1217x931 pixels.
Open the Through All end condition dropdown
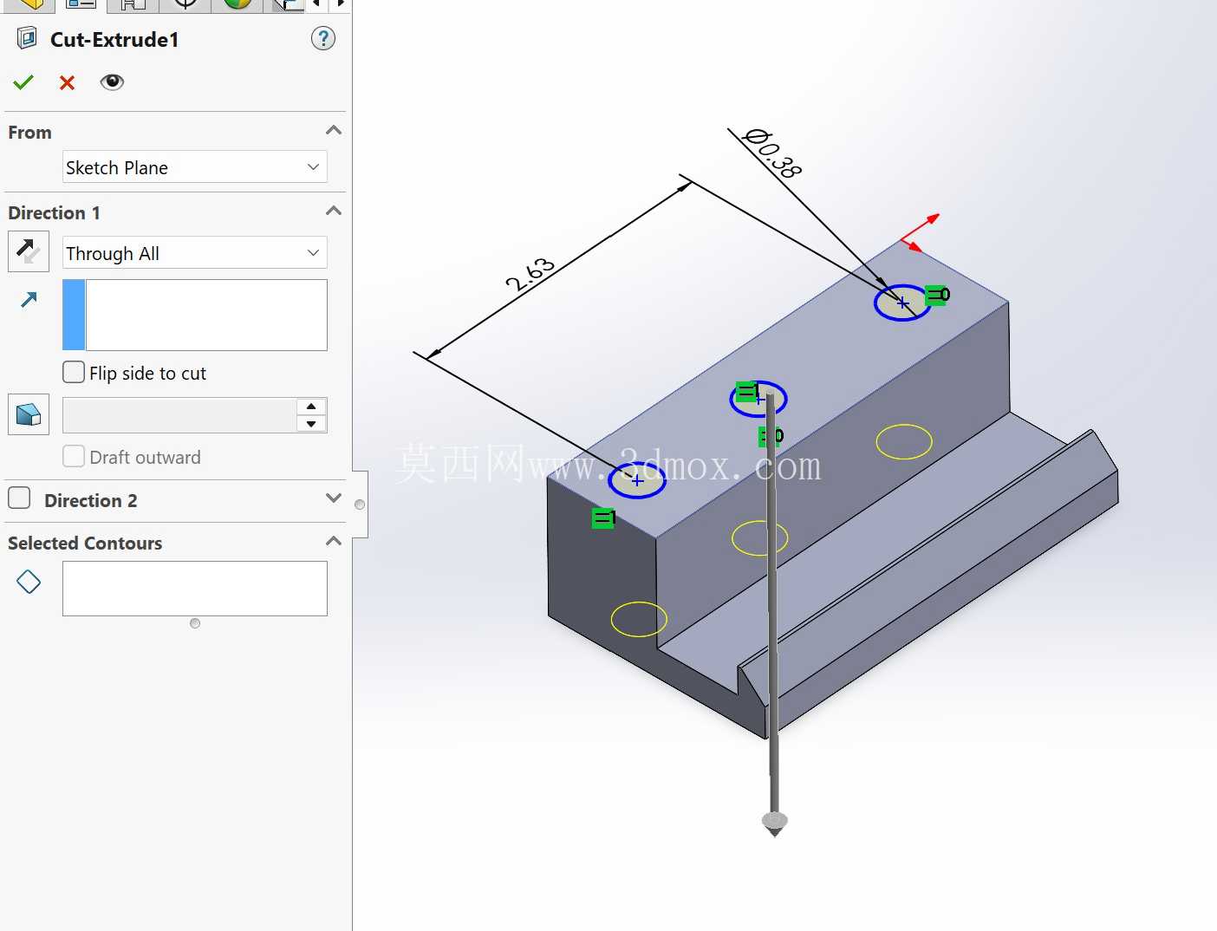195,253
